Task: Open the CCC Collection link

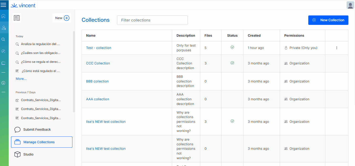Action: click(98, 63)
